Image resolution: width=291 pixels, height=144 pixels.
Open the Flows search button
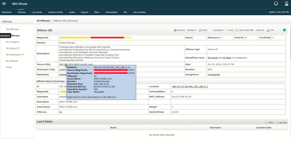pyautogui.click(x=230, y=30)
